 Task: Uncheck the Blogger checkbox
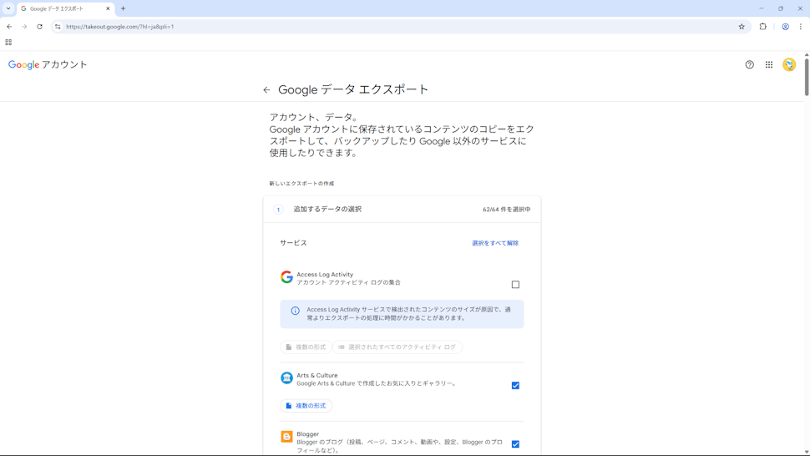click(515, 444)
